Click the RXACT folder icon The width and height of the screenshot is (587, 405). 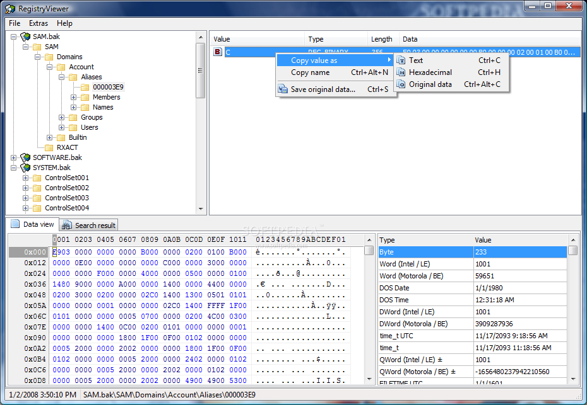(x=49, y=147)
